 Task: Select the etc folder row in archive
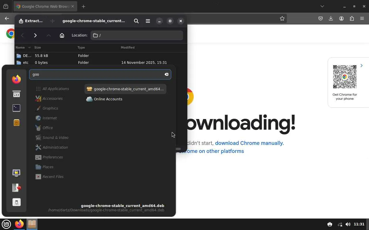point(101,62)
